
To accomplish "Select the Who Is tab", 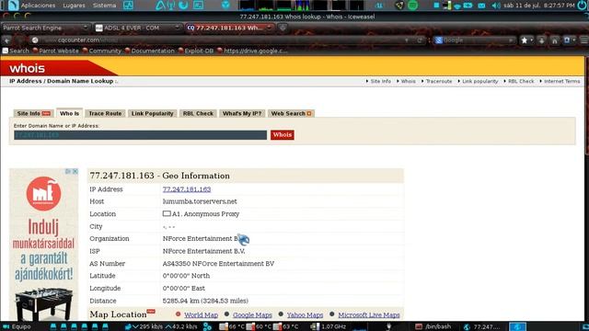I will coord(70,113).
